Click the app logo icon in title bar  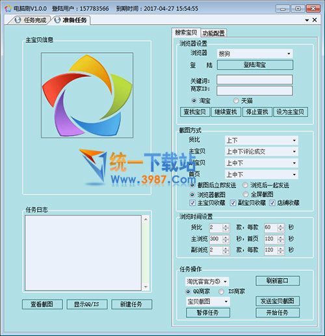tap(8, 8)
